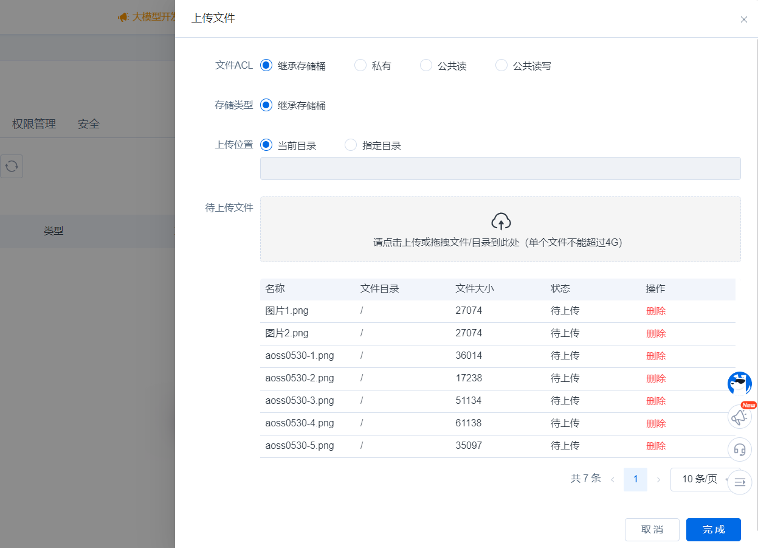
Task: Collapse the floating sidebar via the list icon
Action: pyautogui.click(x=739, y=482)
